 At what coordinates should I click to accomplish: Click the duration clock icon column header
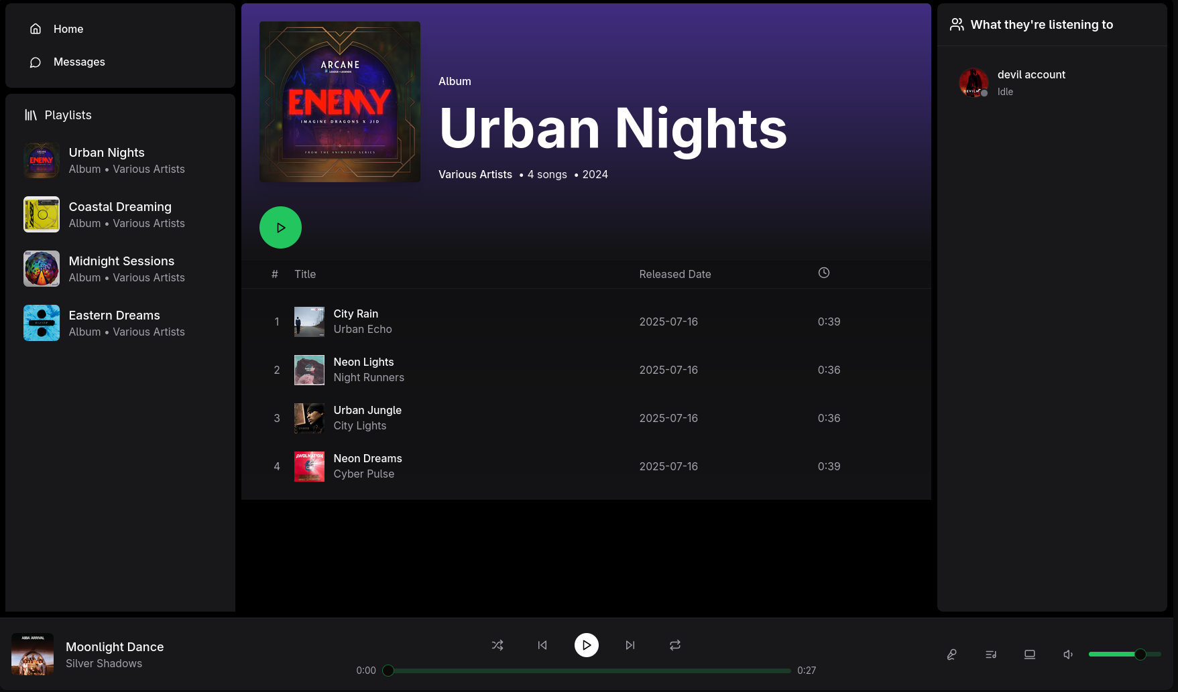click(x=824, y=273)
